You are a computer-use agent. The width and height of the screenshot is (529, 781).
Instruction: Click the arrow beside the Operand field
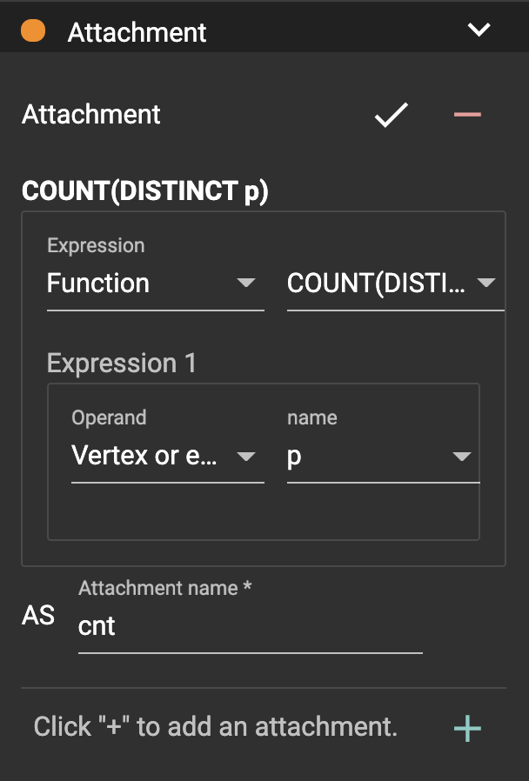(x=246, y=457)
